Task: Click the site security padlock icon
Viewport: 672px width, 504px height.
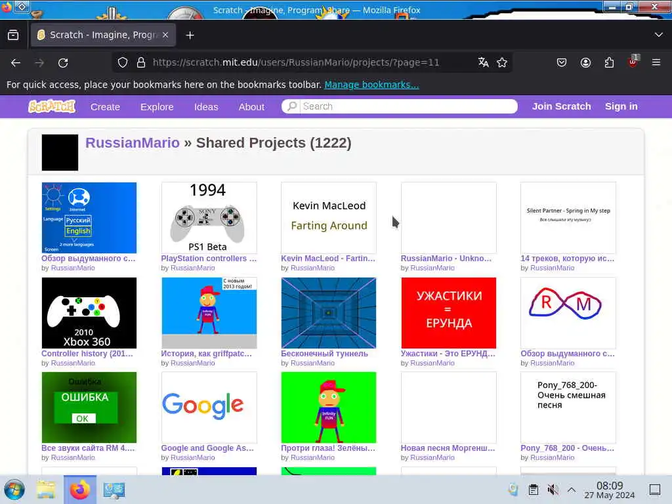Action: [140, 62]
